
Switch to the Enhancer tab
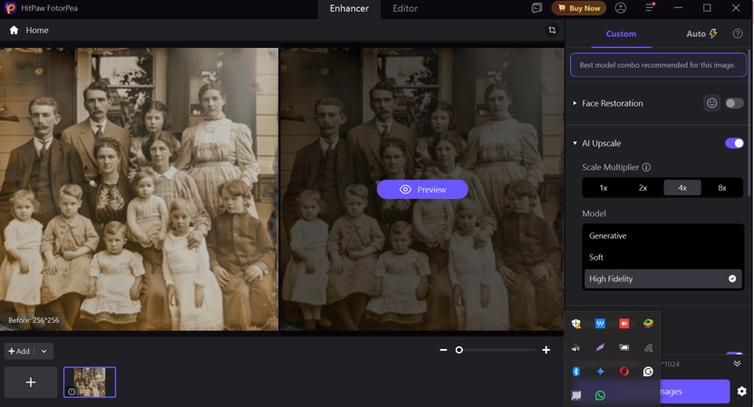tap(349, 9)
